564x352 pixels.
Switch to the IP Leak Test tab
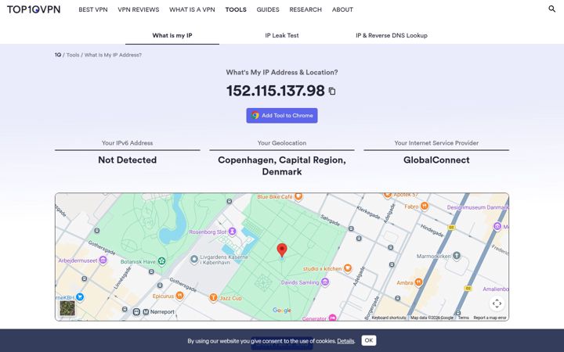[x=282, y=35]
